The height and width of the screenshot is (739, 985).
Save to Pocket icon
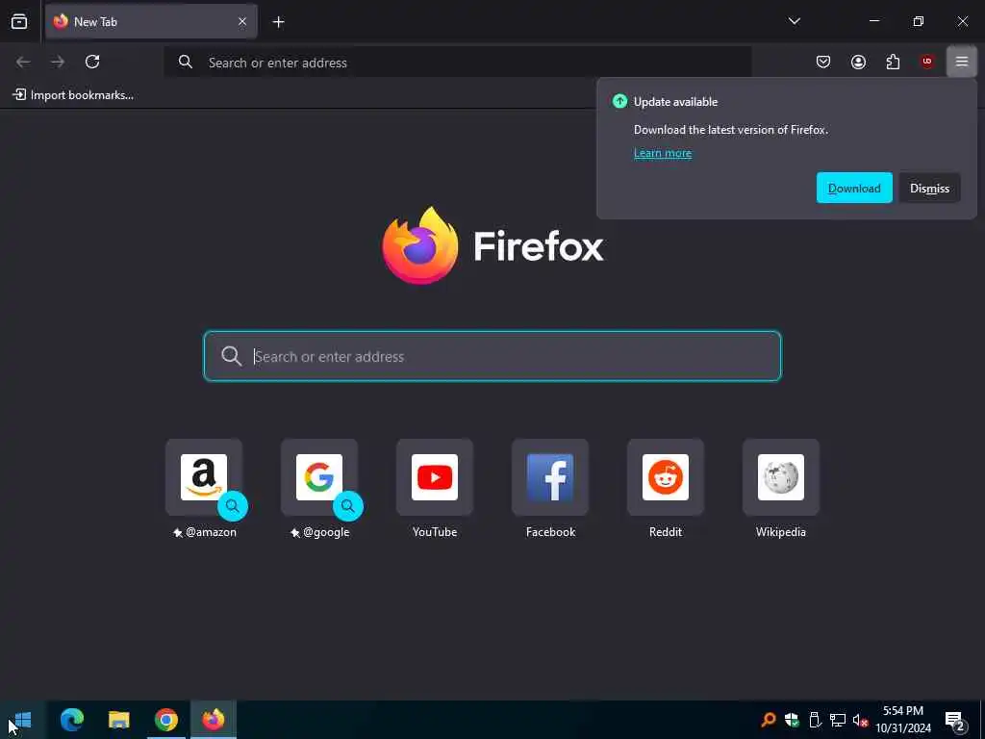823,62
